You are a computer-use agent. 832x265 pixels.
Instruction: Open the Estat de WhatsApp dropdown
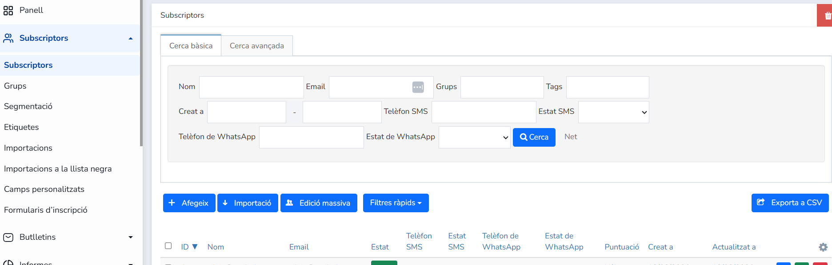pos(474,137)
